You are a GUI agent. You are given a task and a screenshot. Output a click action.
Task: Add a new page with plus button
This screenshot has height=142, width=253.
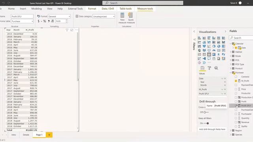[x=49, y=135]
